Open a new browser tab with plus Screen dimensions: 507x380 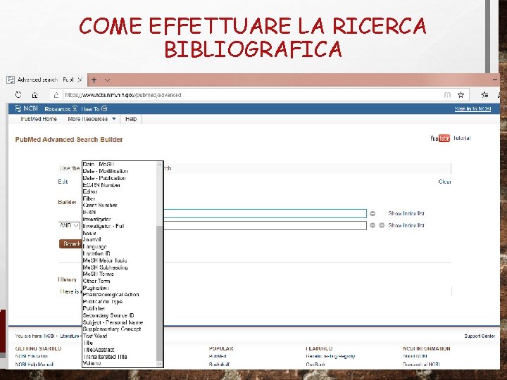click(x=94, y=80)
